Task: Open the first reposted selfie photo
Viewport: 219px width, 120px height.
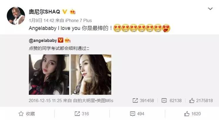Action: [49, 75]
